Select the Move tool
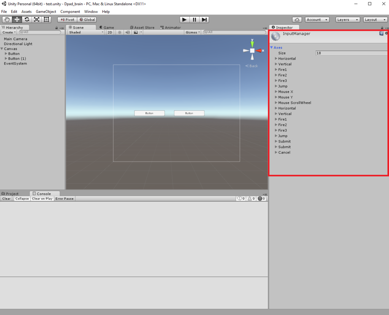This screenshot has height=315, width=389. click(17, 20)
